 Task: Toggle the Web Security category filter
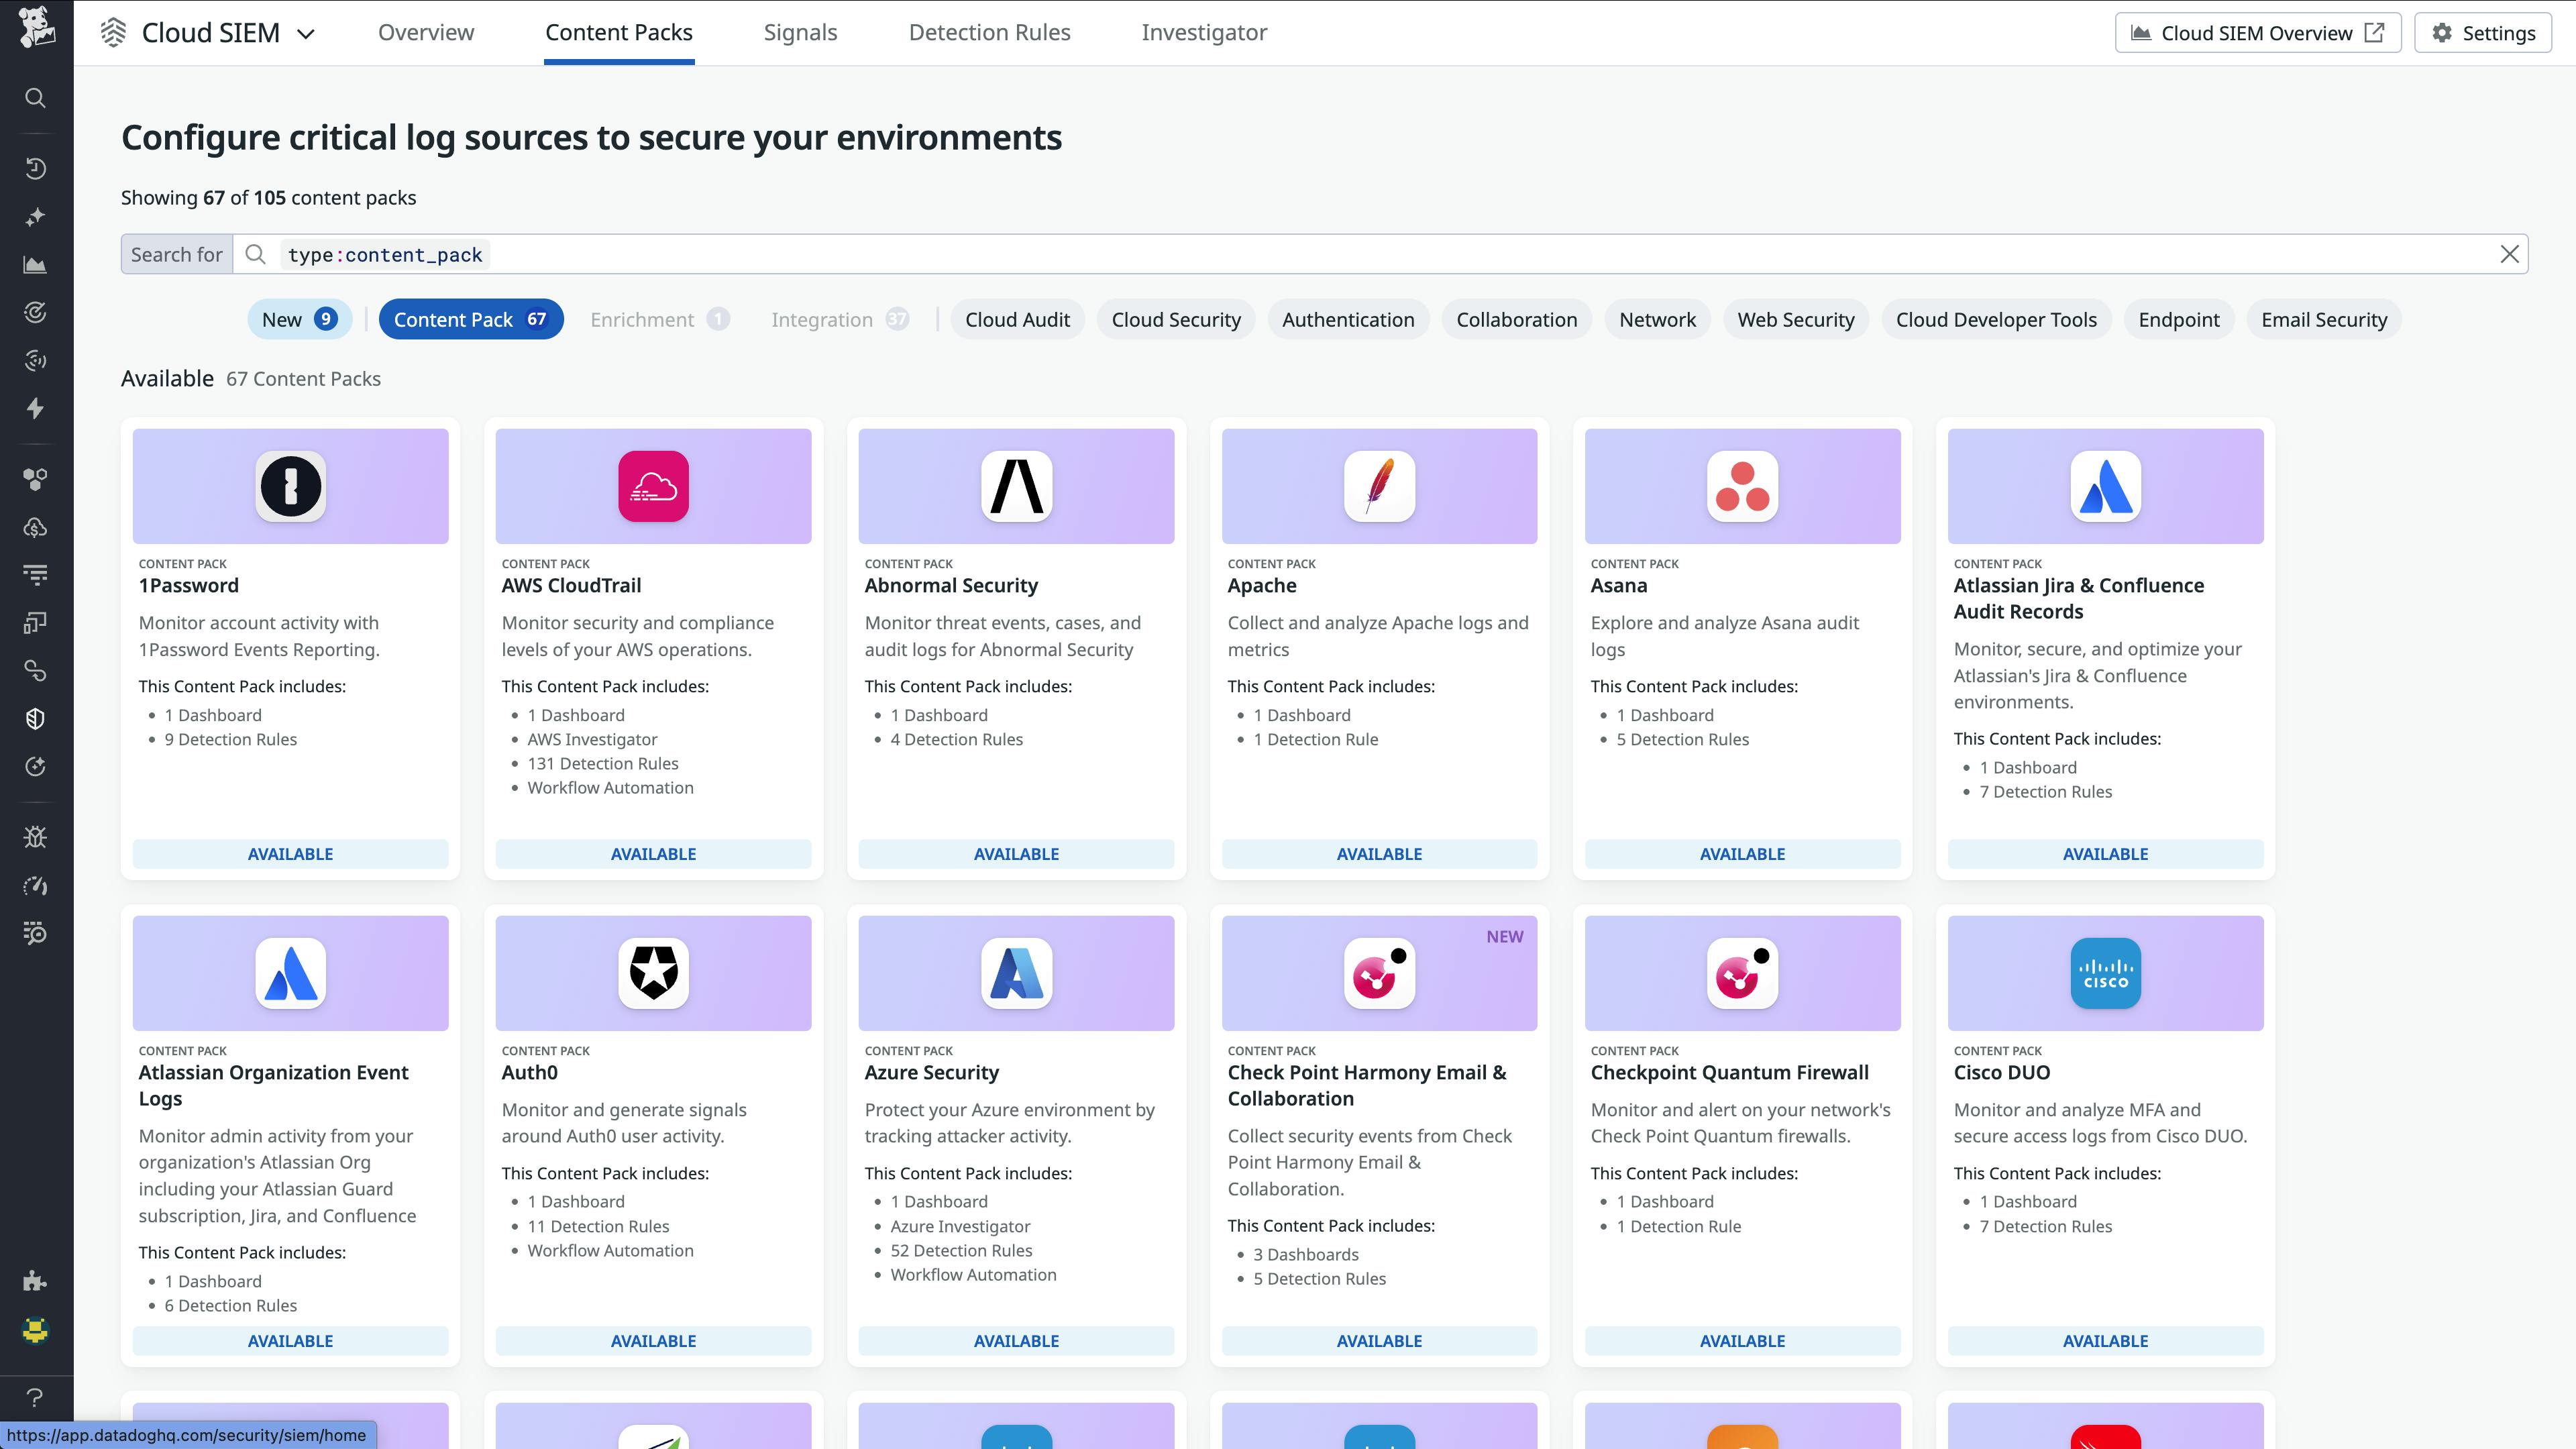1796,319
